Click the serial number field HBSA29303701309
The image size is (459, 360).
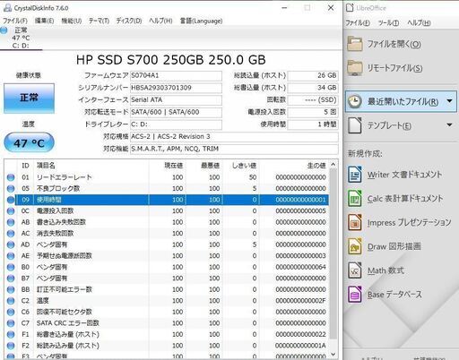pyautogui.click(x=176, y=88)
